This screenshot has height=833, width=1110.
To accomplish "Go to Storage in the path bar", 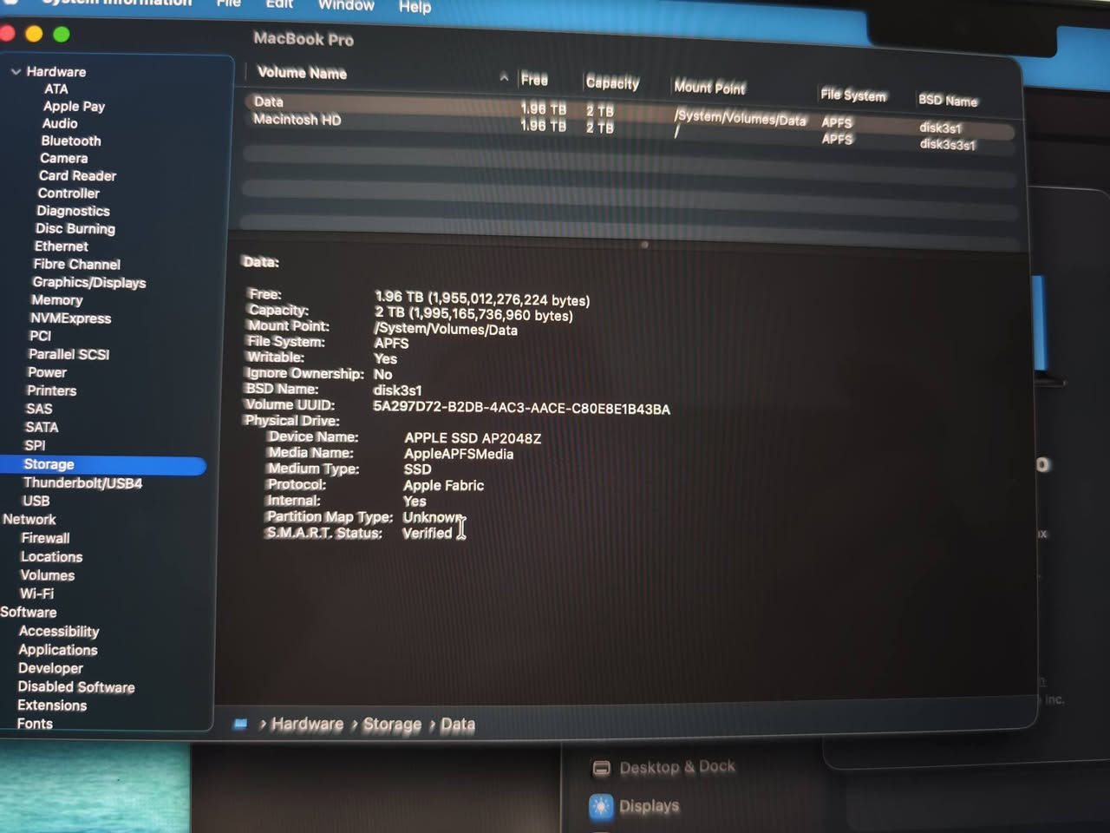I will 392,724.
